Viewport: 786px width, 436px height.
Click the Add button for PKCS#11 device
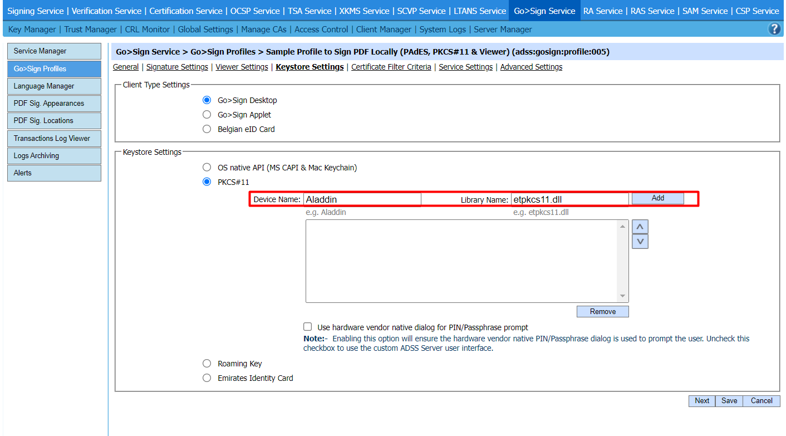[657, 198]
